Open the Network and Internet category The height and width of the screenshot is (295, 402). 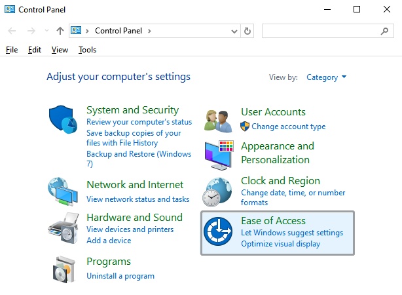[135, 185]
